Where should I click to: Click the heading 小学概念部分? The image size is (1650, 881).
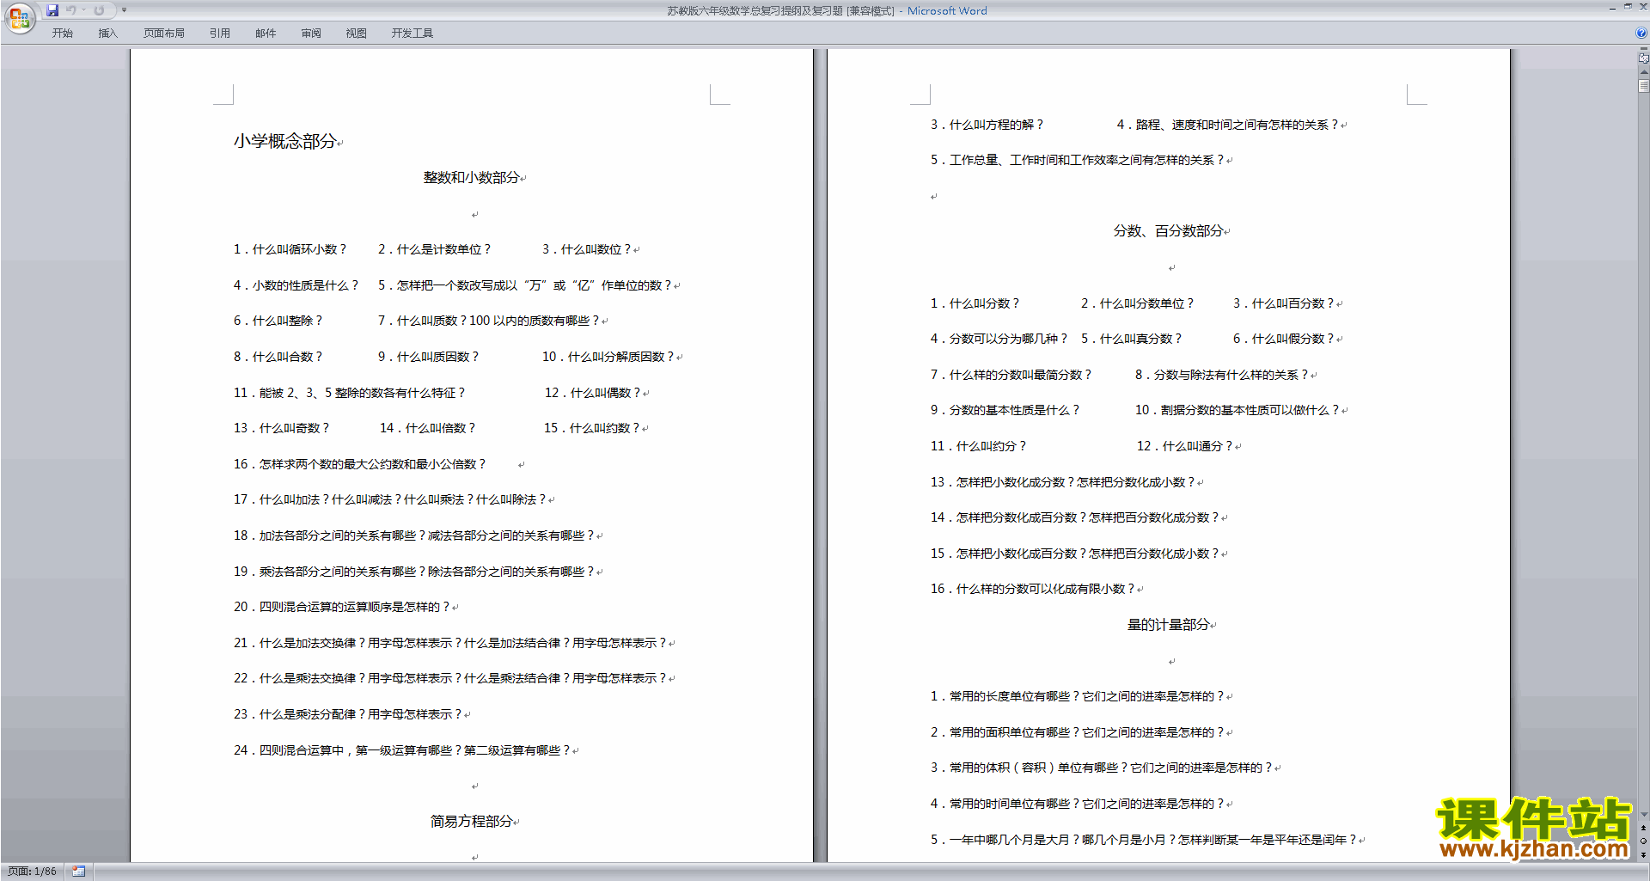284,141
